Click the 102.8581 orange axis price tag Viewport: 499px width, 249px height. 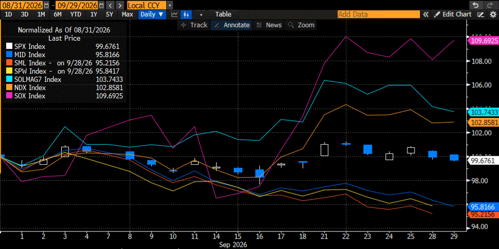484,122
